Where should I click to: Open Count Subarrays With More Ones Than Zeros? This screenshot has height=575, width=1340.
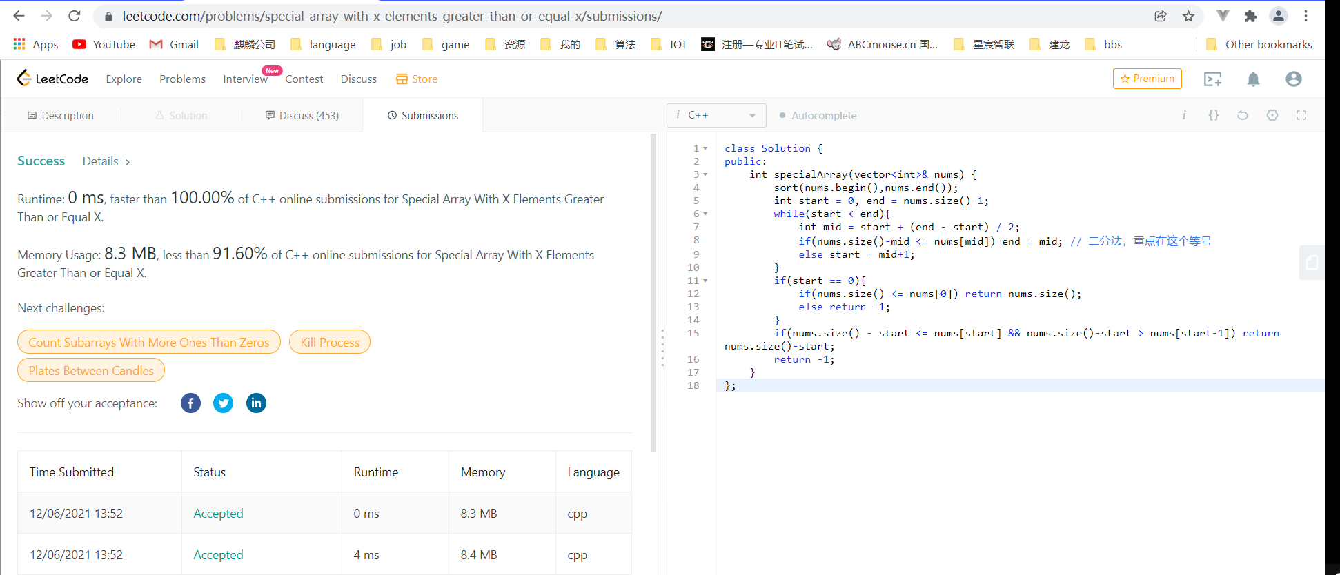point(149,342)
